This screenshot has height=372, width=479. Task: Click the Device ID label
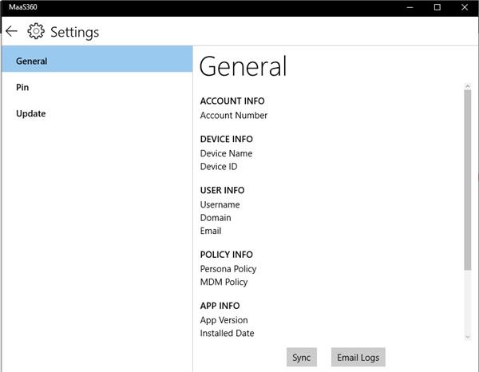(x=219, y=167)
